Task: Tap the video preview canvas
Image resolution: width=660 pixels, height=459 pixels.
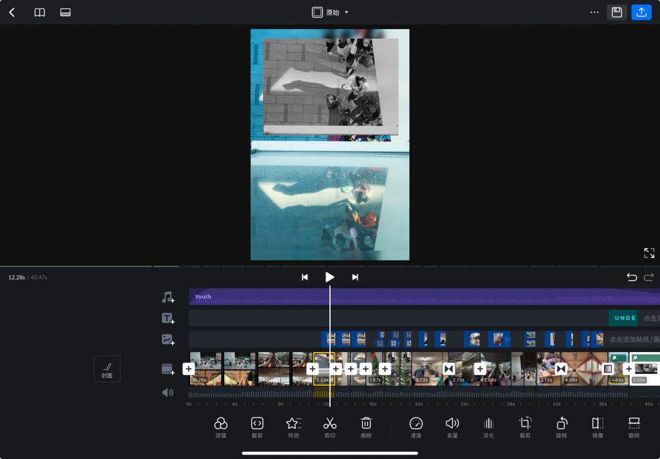Action: pos(330,144)
